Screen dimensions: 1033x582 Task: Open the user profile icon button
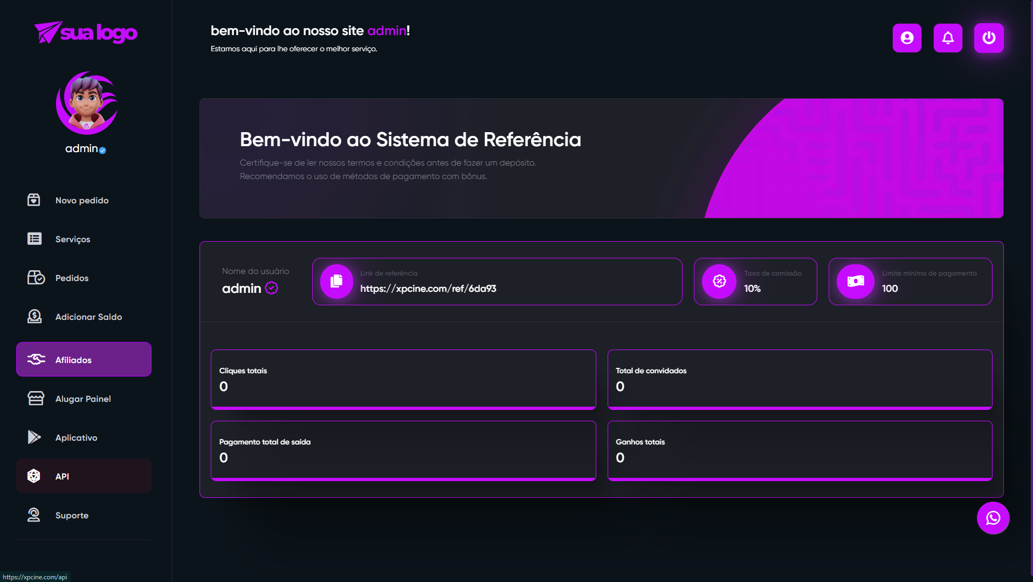pyautogui.click(x=907, y=38)
